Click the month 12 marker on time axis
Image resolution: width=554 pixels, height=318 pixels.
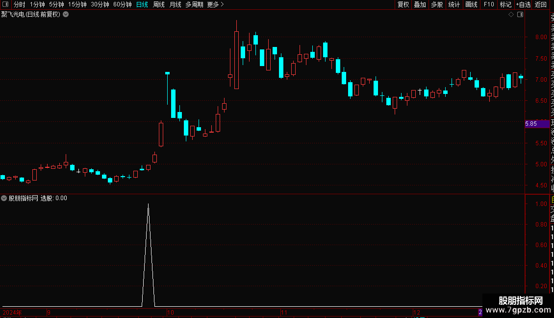point(417,312)
